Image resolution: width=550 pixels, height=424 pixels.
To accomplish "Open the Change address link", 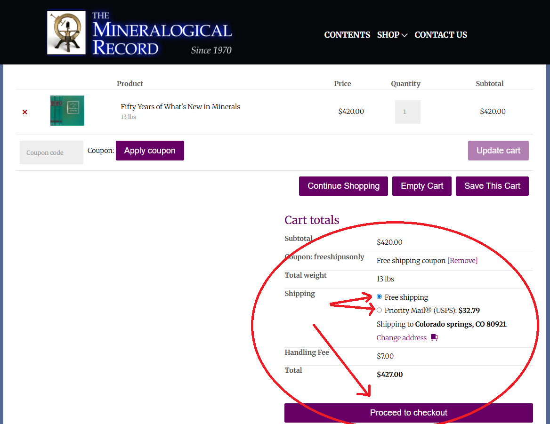I will click(402, 338).
